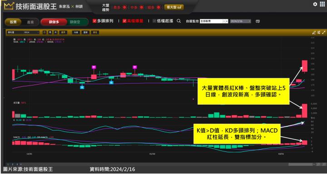Click the first blue signal marker below candles

[x=82, y=87]
